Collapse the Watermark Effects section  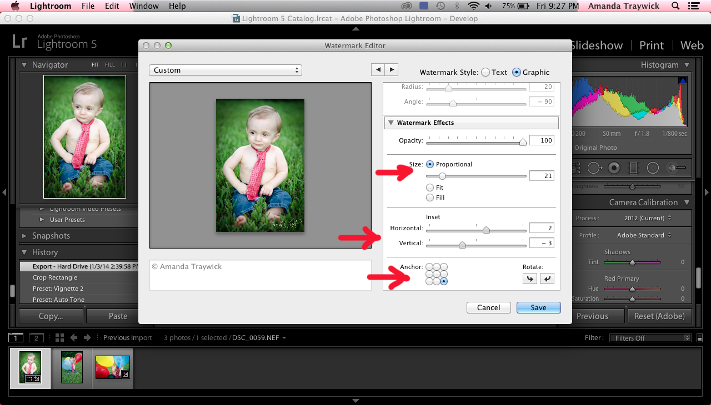click(x=390, y=123)
